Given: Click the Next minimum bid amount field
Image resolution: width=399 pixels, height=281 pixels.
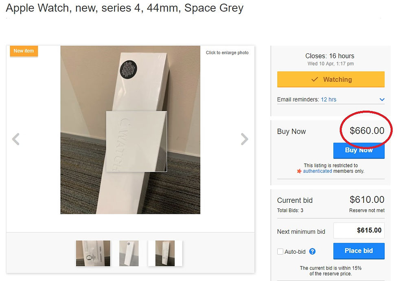Looking at the screenshot, I should coord(359,230).
